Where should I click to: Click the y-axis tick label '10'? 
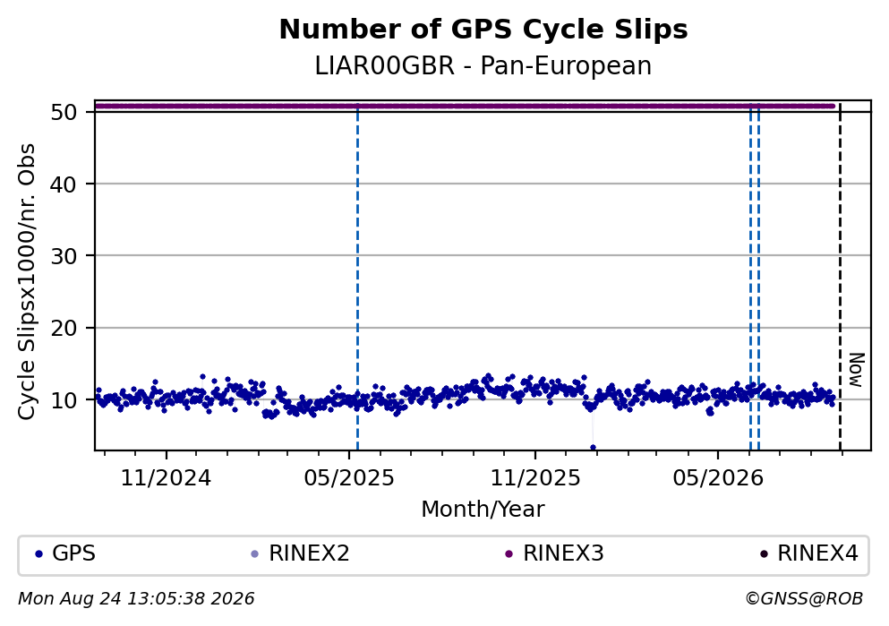[64, 399]
